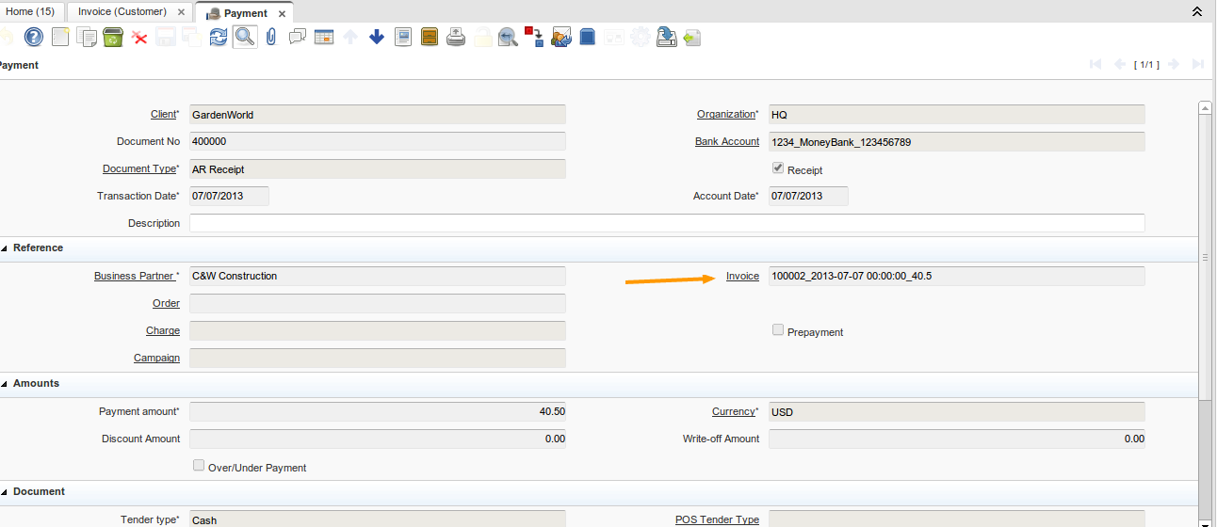This screenshot has height=527, width=1217.
Task: Open the Attachment paperclip icon
Action: (271, 38)
